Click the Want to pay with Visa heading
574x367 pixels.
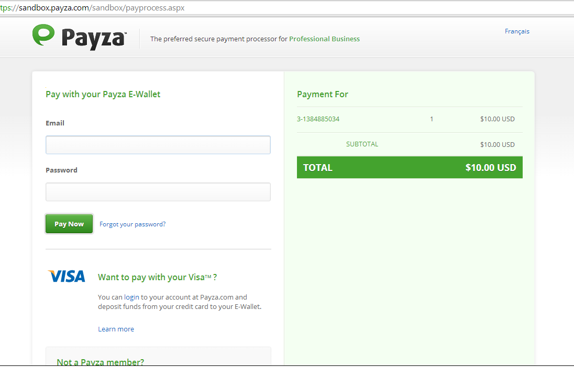click(158, 277)
